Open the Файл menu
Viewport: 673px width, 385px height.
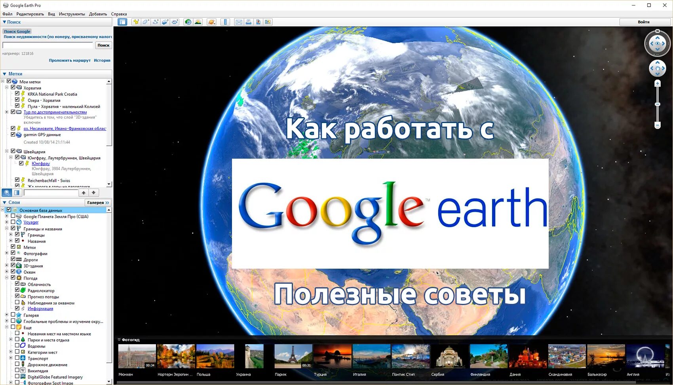point(7,14)
